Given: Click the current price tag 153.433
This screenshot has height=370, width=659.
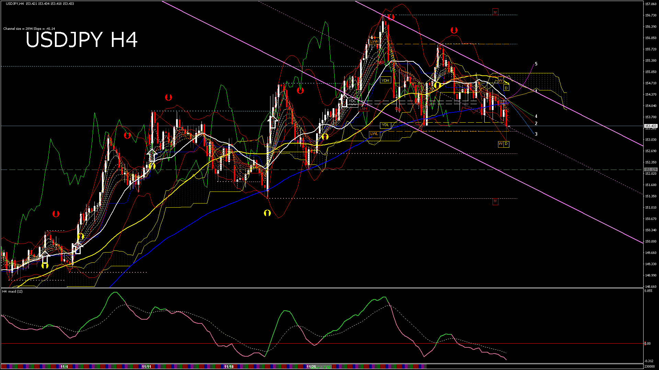Looking at the screenshot, I should point(650,126).
